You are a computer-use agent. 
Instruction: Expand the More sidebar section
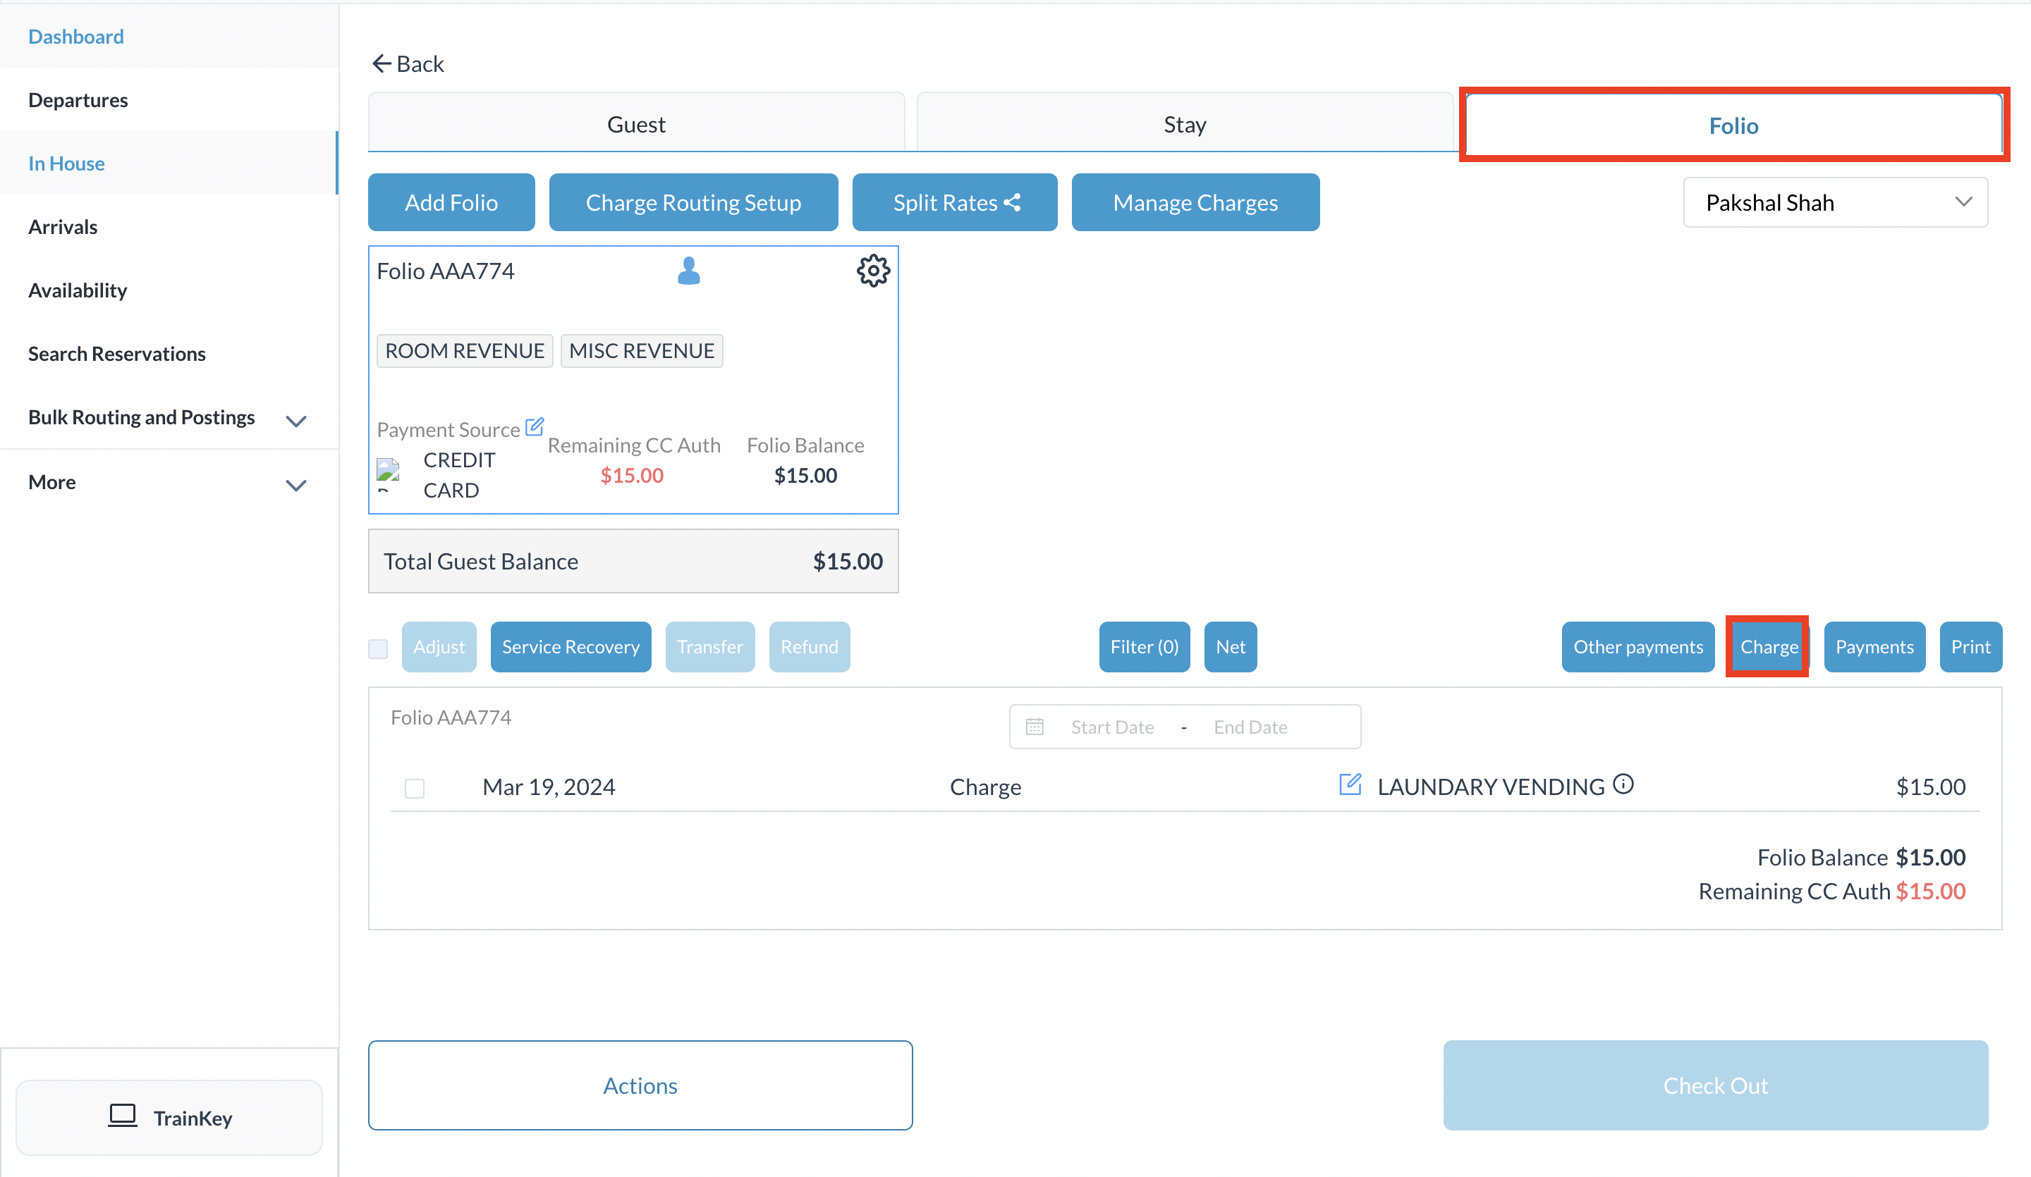(x=295, y=484)
